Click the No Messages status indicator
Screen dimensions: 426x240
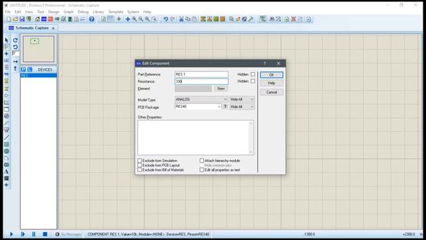pos(69,234)
